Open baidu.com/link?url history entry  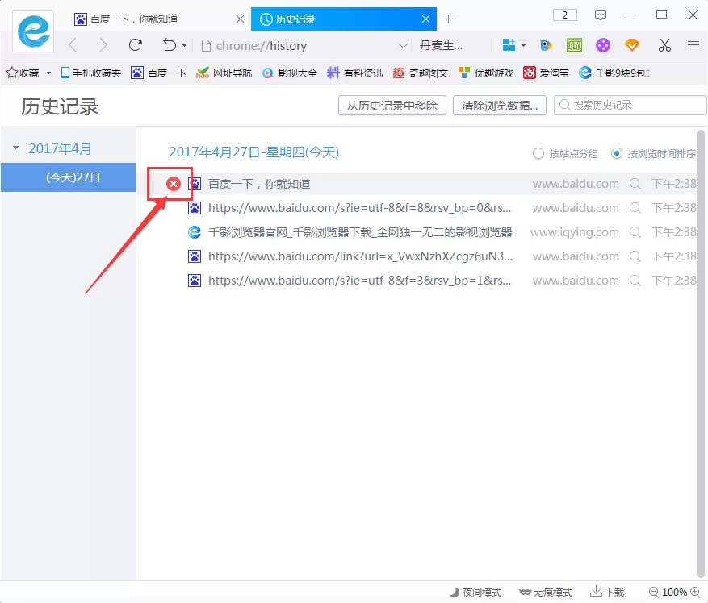click(x=360, y=256)
